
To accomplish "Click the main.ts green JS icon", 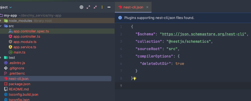I will coord(10,52).
